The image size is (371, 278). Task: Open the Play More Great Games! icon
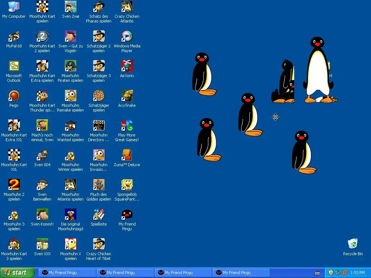pyautogui.click(x=127, y=125)
